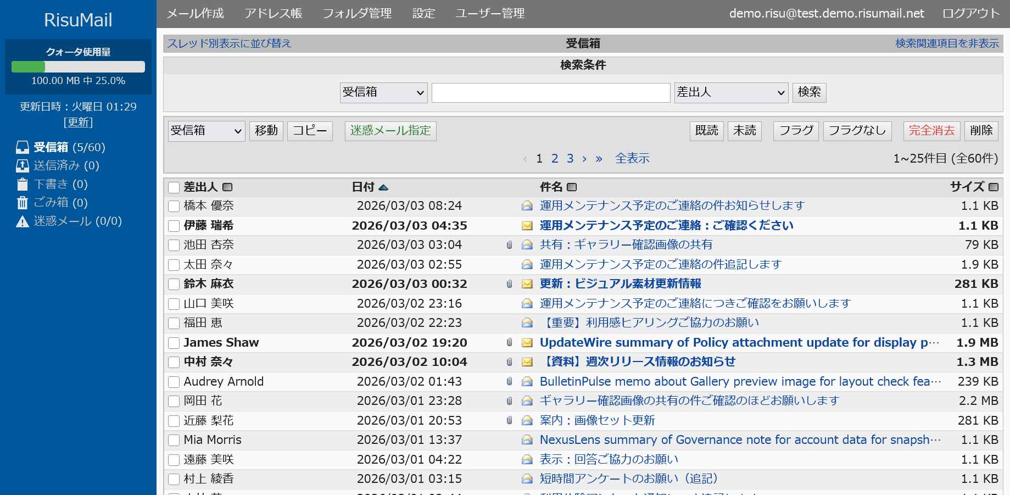Screen dimensions: 1010x495
Task: Click the spam warning triangle icon
Action: (23, 222)
